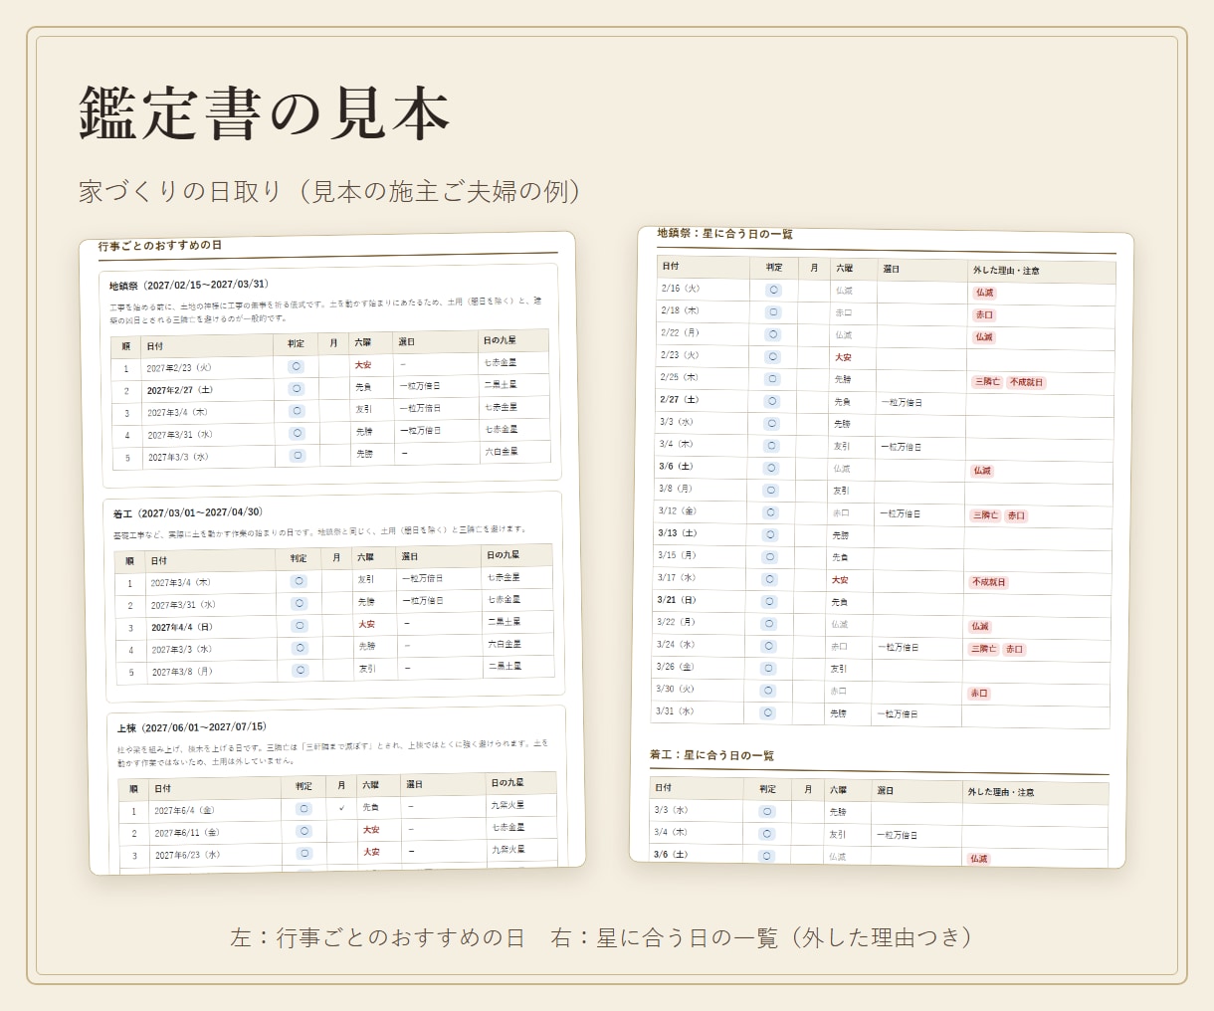1214x1011 pixels.
Task: Click the ○ mark for 2027年6/4(金)
Action: pos(303,809)
